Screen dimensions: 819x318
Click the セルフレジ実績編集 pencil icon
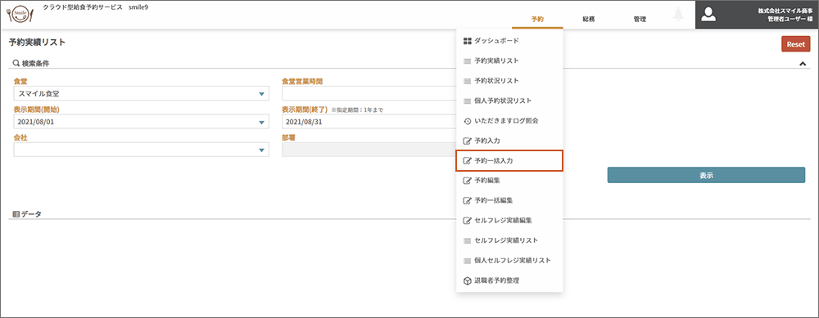coord(467,221)
